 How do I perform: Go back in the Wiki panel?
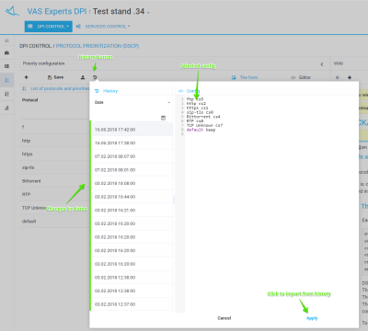[338, 77]
